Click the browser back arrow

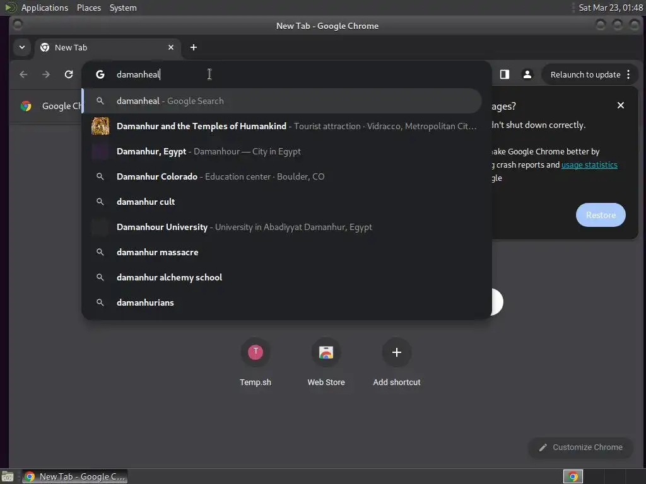click(23, 74)
